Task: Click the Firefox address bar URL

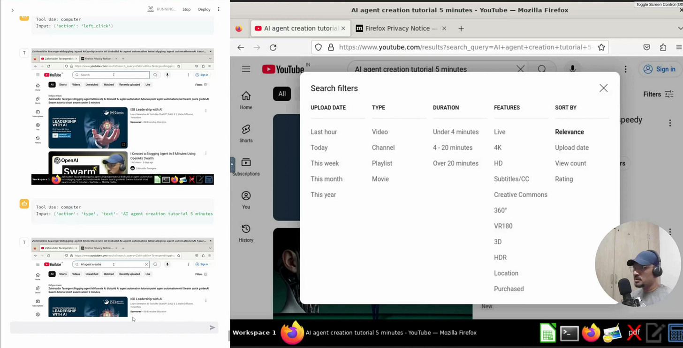Action: [465, 47]
